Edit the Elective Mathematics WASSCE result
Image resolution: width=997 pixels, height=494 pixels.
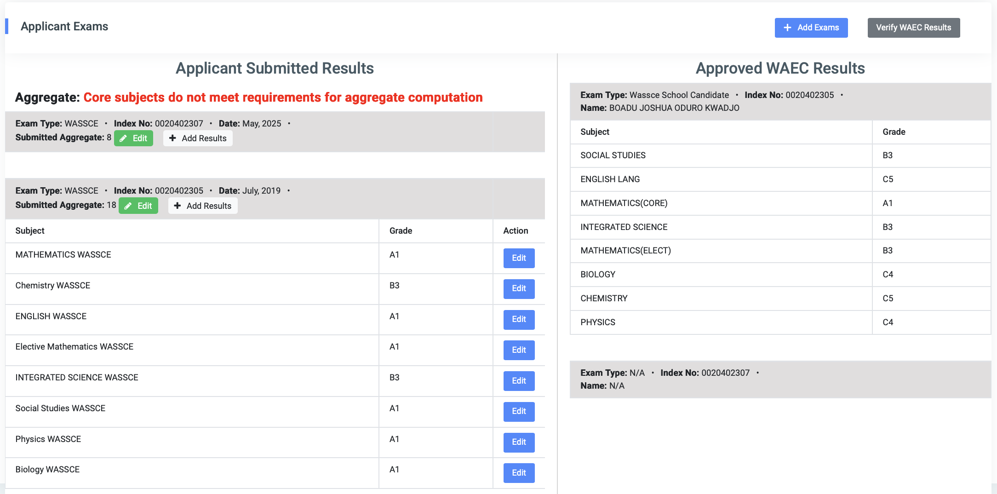(519, 350)
